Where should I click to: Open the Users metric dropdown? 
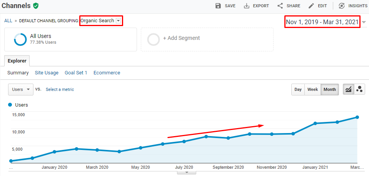(x=21, y=89)
